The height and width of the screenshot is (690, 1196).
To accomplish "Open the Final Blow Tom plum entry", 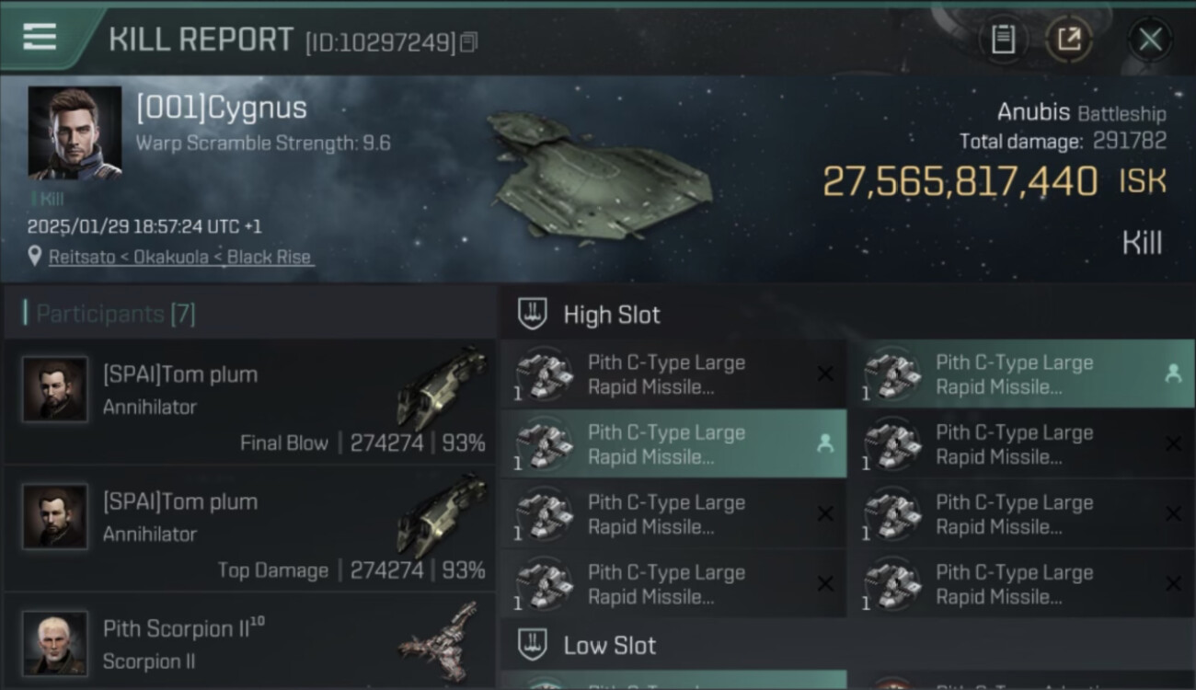I will click(248, 403).
